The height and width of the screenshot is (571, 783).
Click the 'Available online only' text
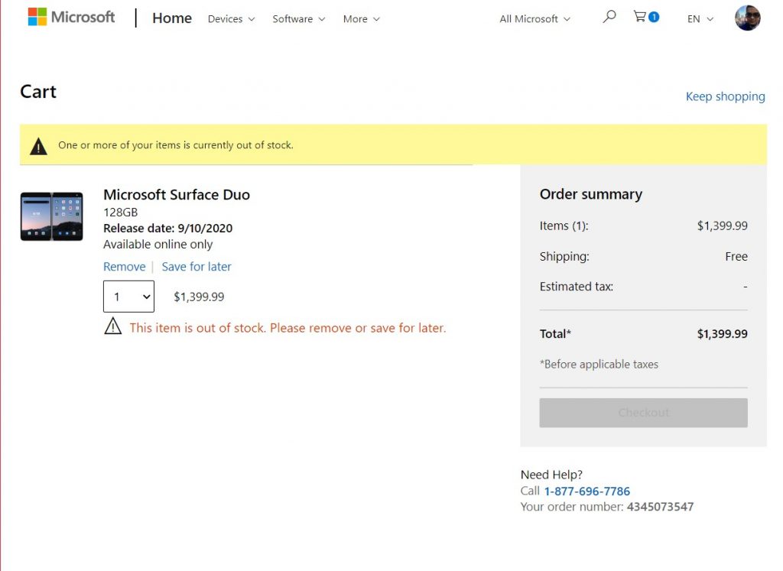click(x=158, y=244)
